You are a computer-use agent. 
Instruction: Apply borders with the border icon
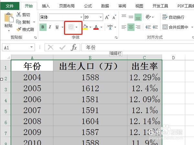click(x=71, y=27)
